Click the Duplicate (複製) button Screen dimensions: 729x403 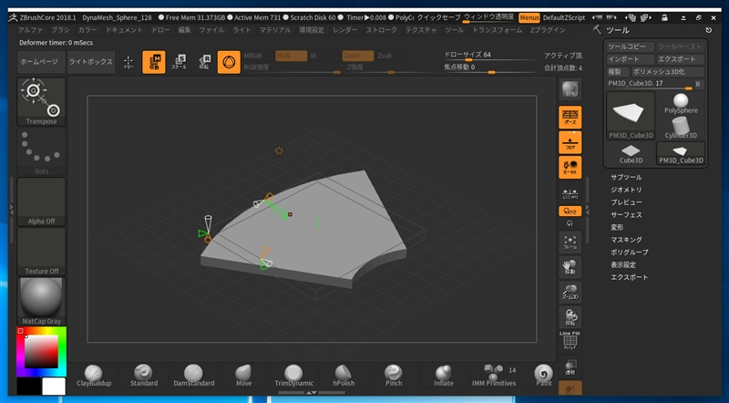point(617,72)
